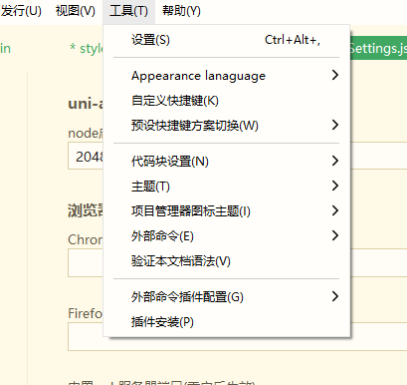Focus the Firefox browser path input field
This screenshot has width=407, height=385.
click(86, 337)
